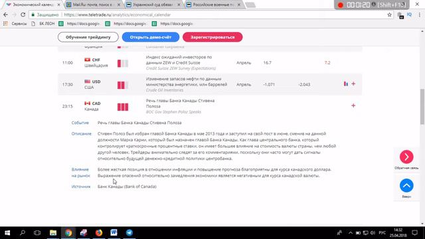The image size is (425, 239).
Task: Close the Украинский суд tab
Action: tap(179, 5)
